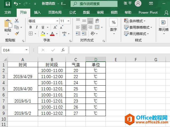Image resolution: width=170 pixels, height=127 pixels.
Task: Open the 公式 ribbon tab
Action: tap(72, 13)
